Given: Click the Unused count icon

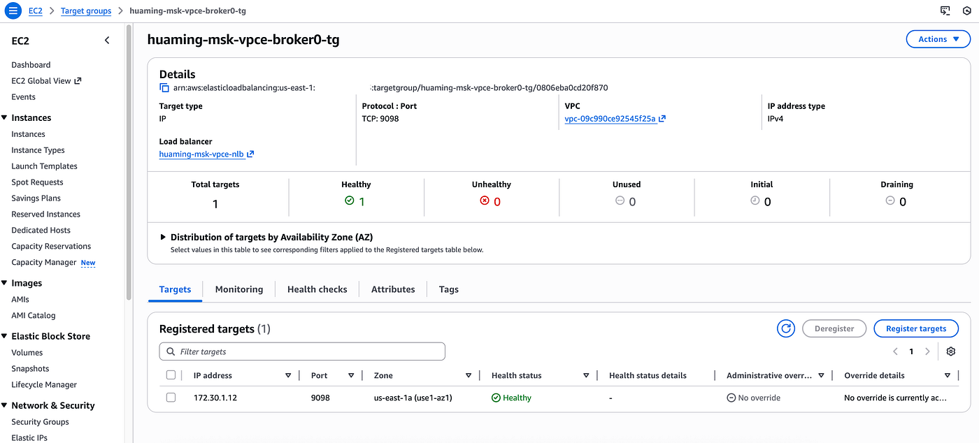Looking at the screenshot, I should [620, 201].
